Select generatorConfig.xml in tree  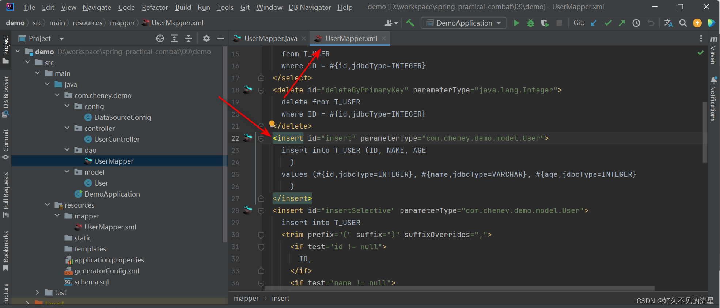pyautogui.click(x=107, y=271)
